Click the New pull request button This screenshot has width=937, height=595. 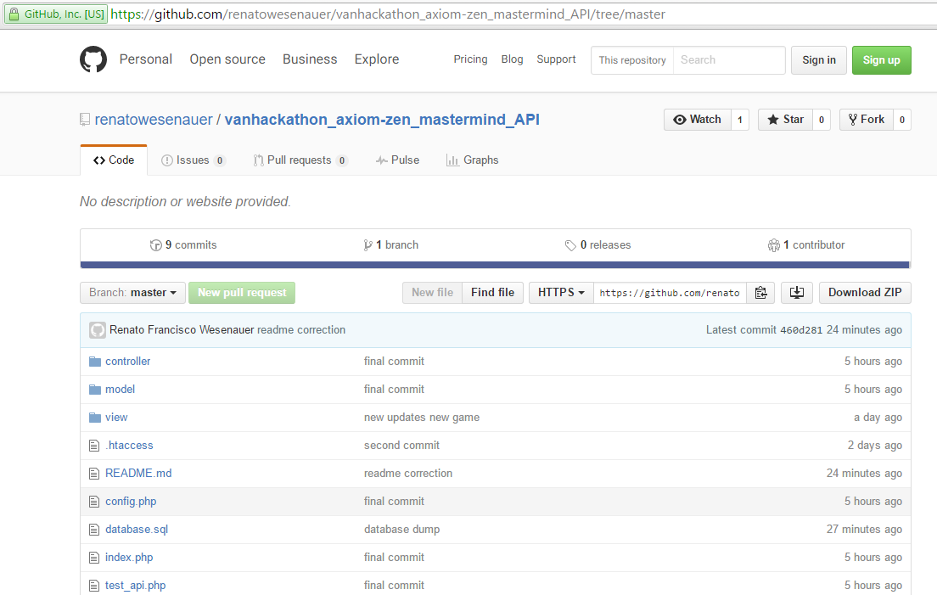point(242,293)
